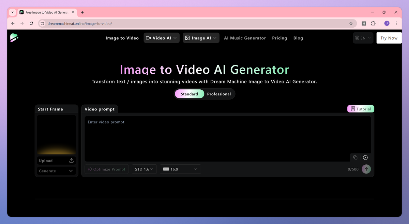Close the Free Image to Video tab

(73, 12)
